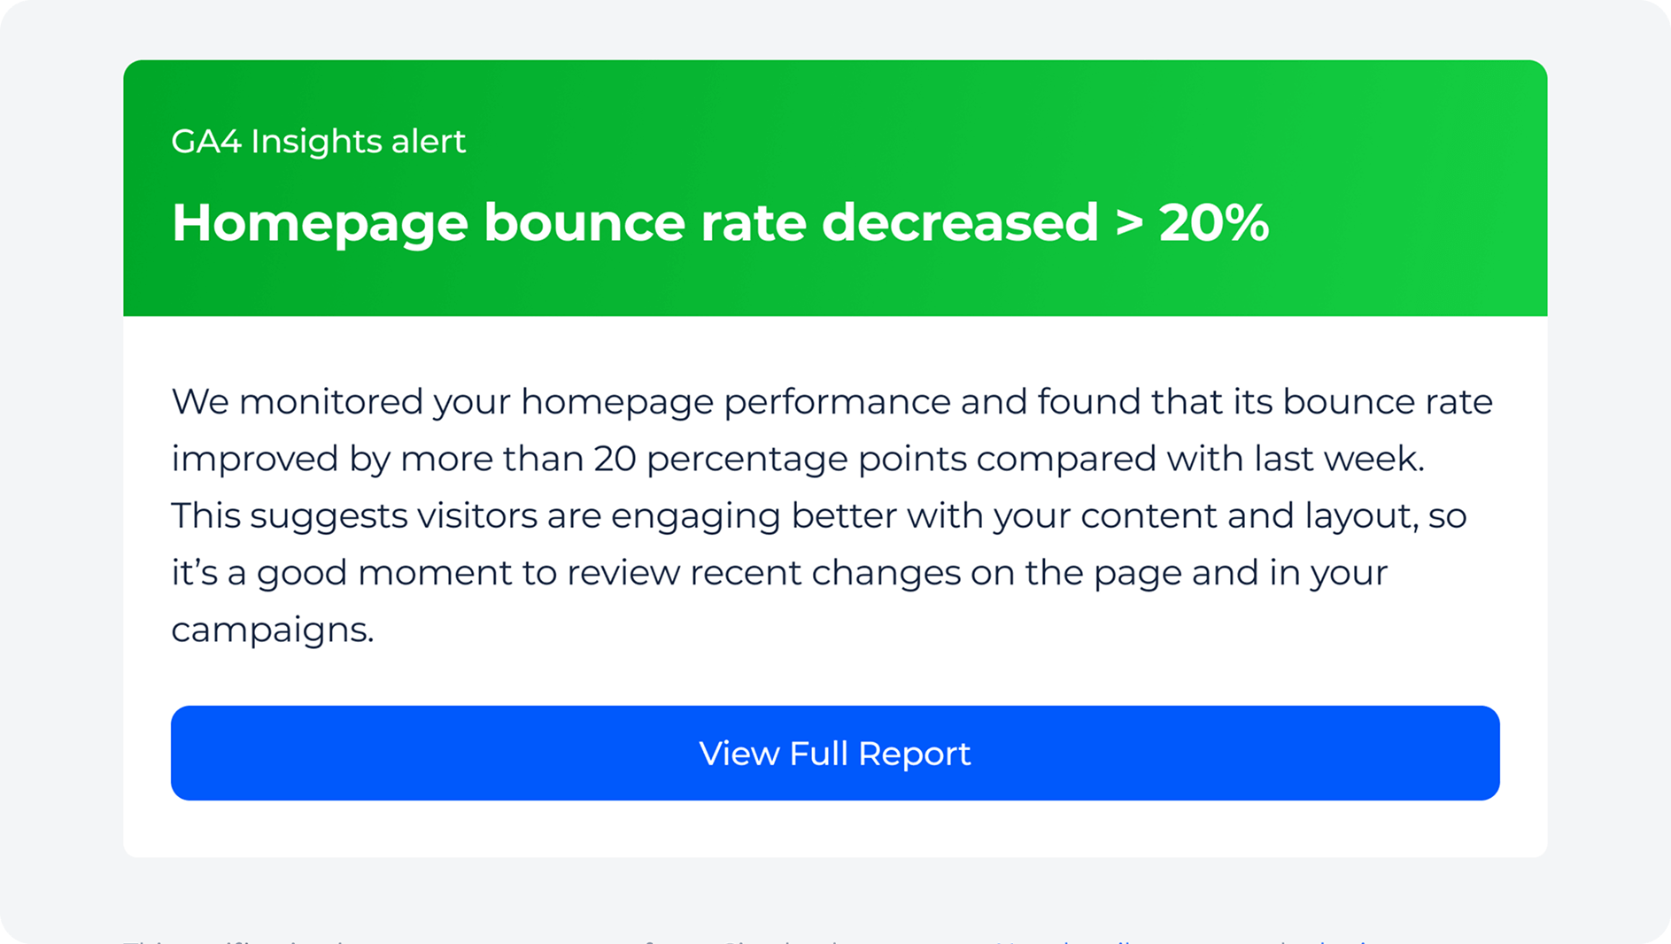Image resolution: width=1671 pixels, height=944 pixels.
Task: Click the 20% figure in the headline
Action: coord(1213,222)
